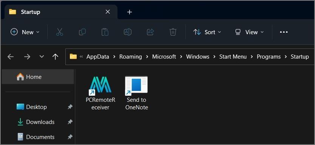The image size is (315, 145).
Task: Click Programs in the address path
Action: click(269, 57)
